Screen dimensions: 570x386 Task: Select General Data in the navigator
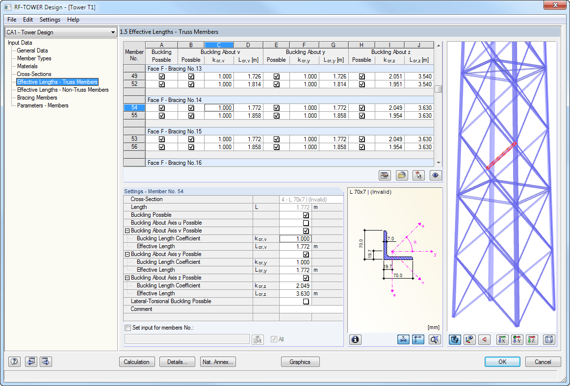tap(32, 51)
